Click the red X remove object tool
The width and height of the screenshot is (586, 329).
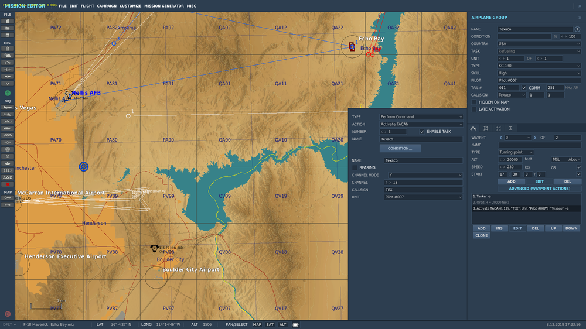(x=8, y=184)
